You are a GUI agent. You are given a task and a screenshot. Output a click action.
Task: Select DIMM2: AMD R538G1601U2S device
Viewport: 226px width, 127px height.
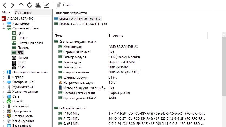click(79, 19)
